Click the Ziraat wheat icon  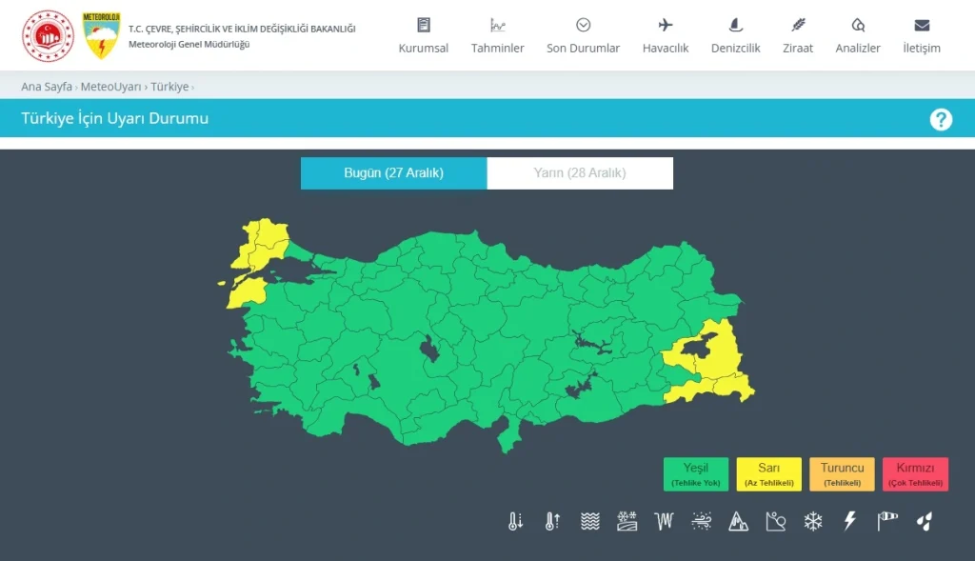coord(798,25)
